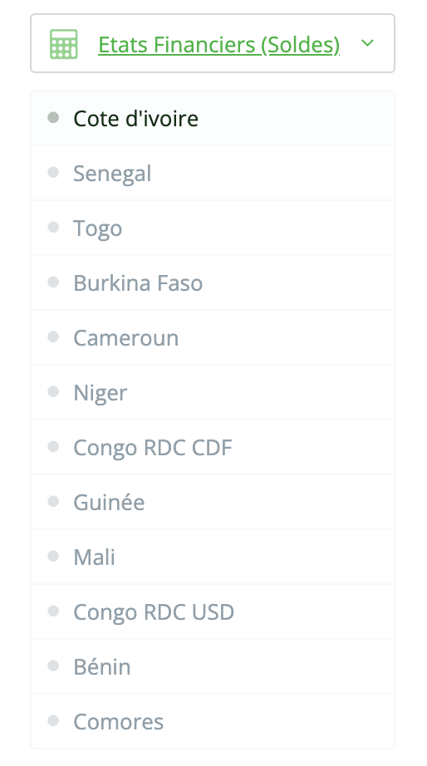Click the green calculator icon

point(63,44)
